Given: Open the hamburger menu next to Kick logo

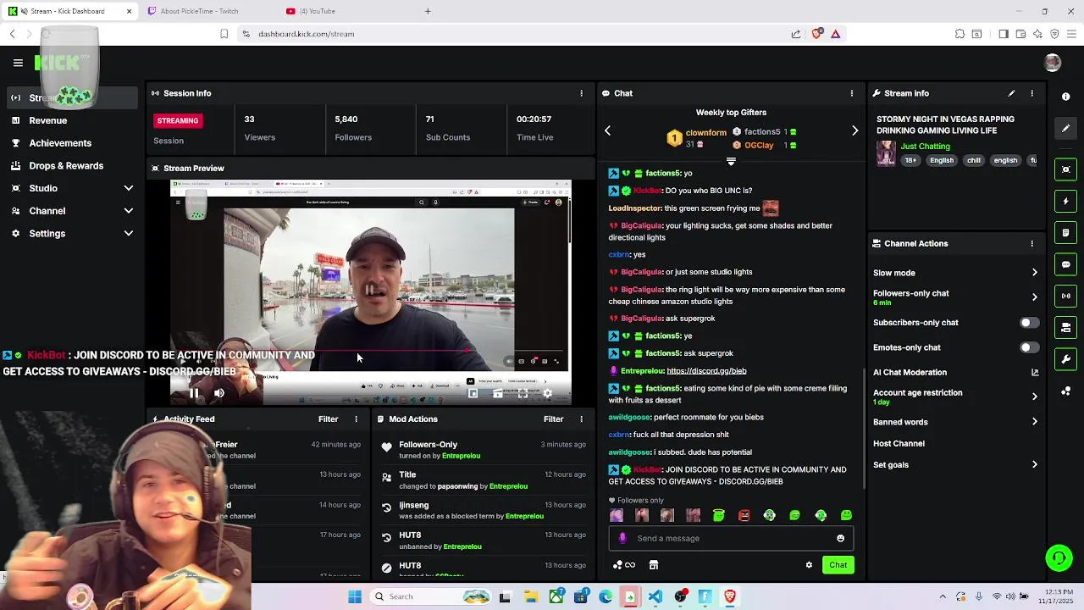Looking at the screenshot, I should tap(18, 63).
